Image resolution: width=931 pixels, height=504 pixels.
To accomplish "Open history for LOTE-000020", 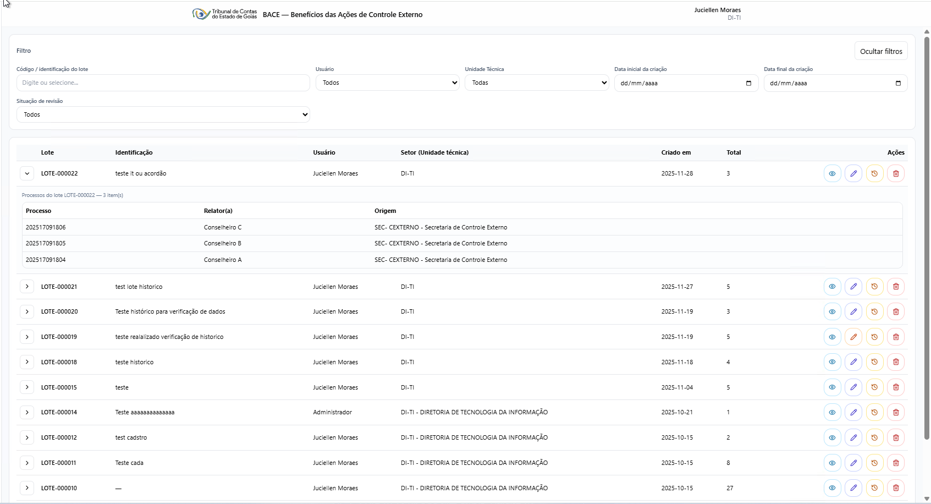I will pos(874,311).
